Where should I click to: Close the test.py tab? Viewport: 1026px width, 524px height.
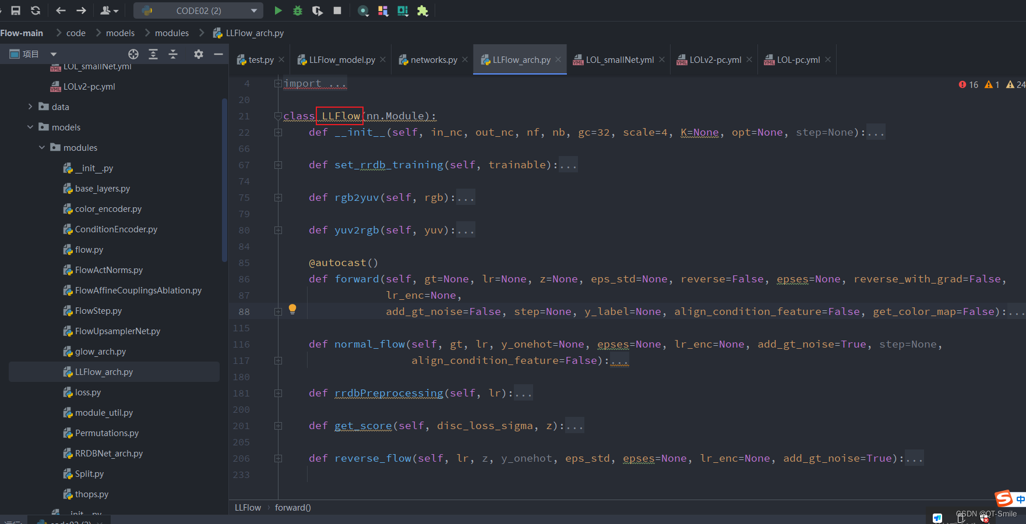(281, 59)
